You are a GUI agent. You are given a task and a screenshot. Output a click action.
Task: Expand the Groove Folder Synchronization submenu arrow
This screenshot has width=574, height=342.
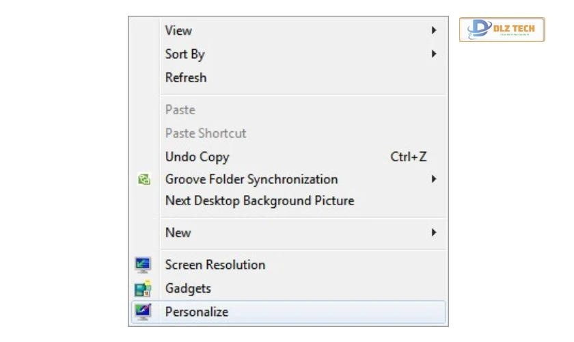pyautogui.click(x=434, y=179)
